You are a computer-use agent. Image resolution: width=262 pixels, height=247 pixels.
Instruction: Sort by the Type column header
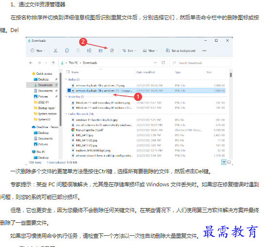point(178,72)
